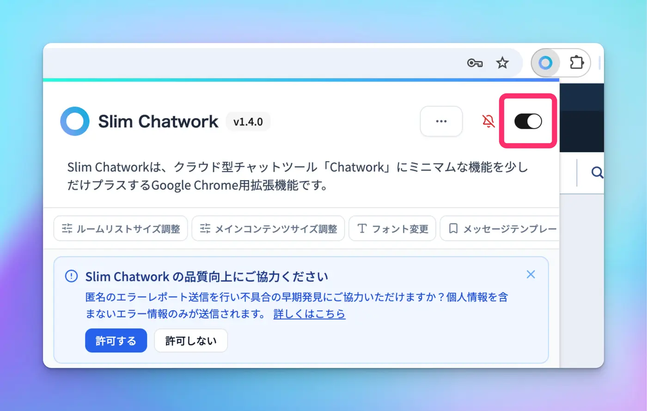647x411 pixels.
Task: Click the 許可する button
Action: click(x=116, y=341)
